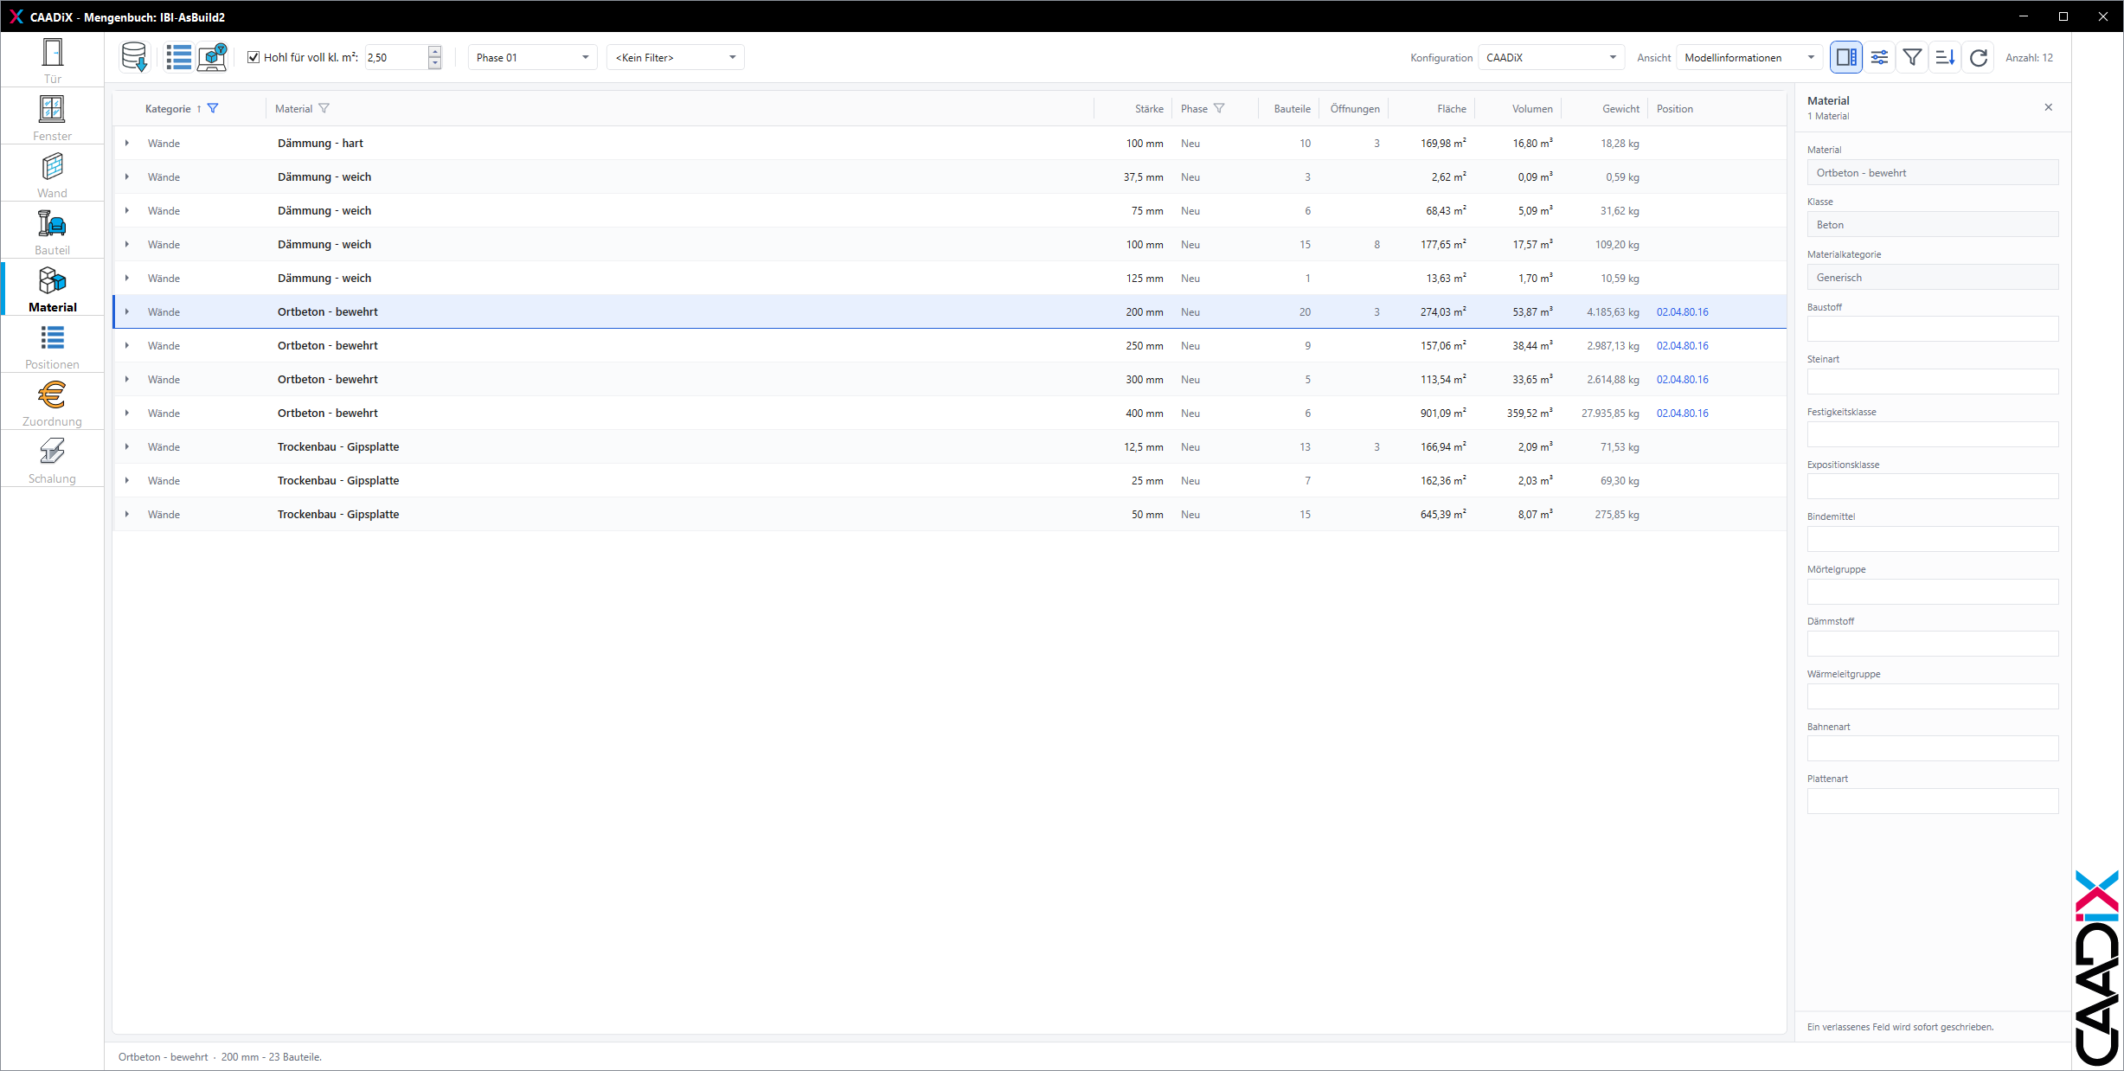Open the Schalung section in sidebar

coord(52,459)
